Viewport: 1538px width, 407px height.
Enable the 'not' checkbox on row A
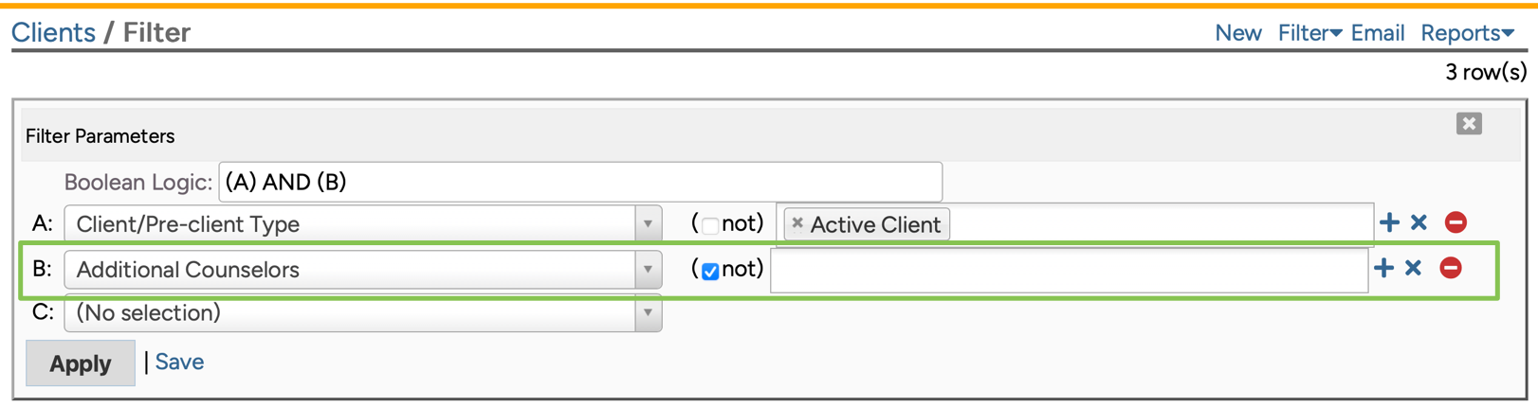pyautogui.click(x=710, y=225)
